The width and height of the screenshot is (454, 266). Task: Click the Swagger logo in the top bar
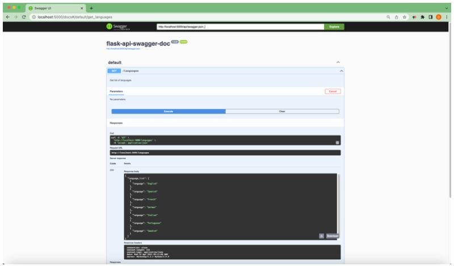[118, 27]
